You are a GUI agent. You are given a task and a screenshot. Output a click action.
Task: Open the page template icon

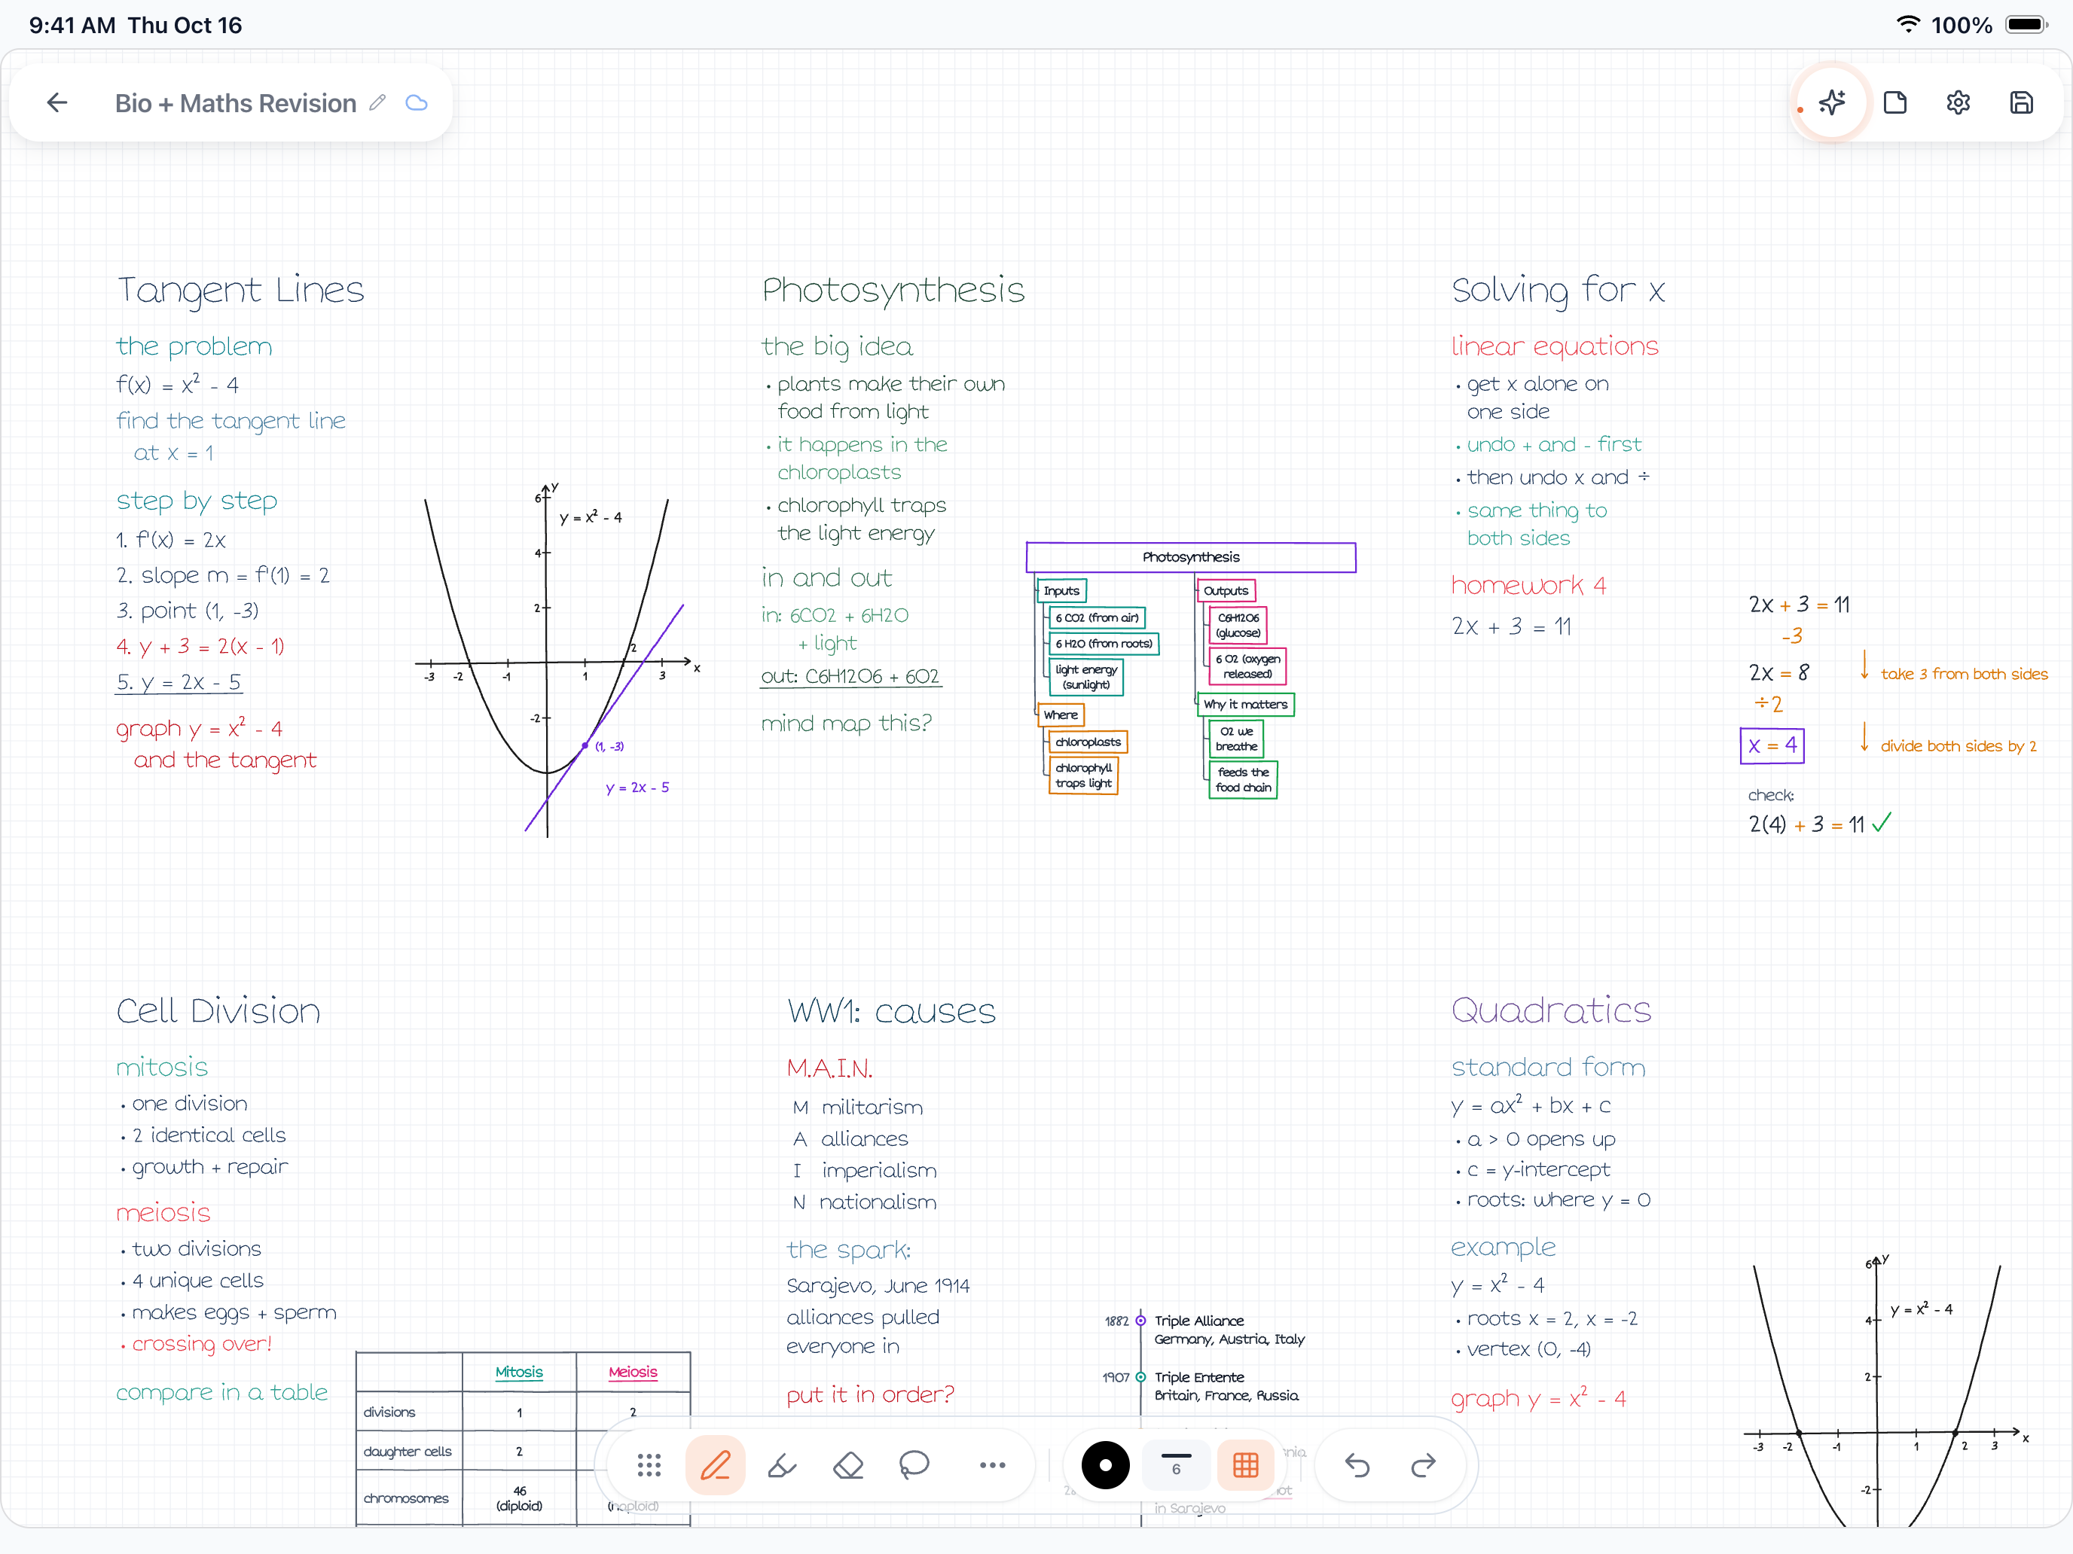click(1895, 103)
